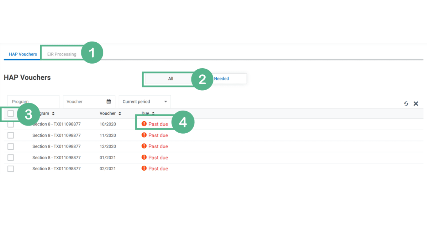
Task: Click Past due text for 12/2020 voucher
Action: (158, 146)
